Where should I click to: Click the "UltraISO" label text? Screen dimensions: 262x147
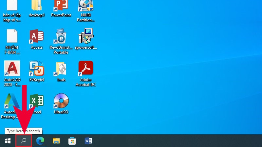[x=61, y=112]
